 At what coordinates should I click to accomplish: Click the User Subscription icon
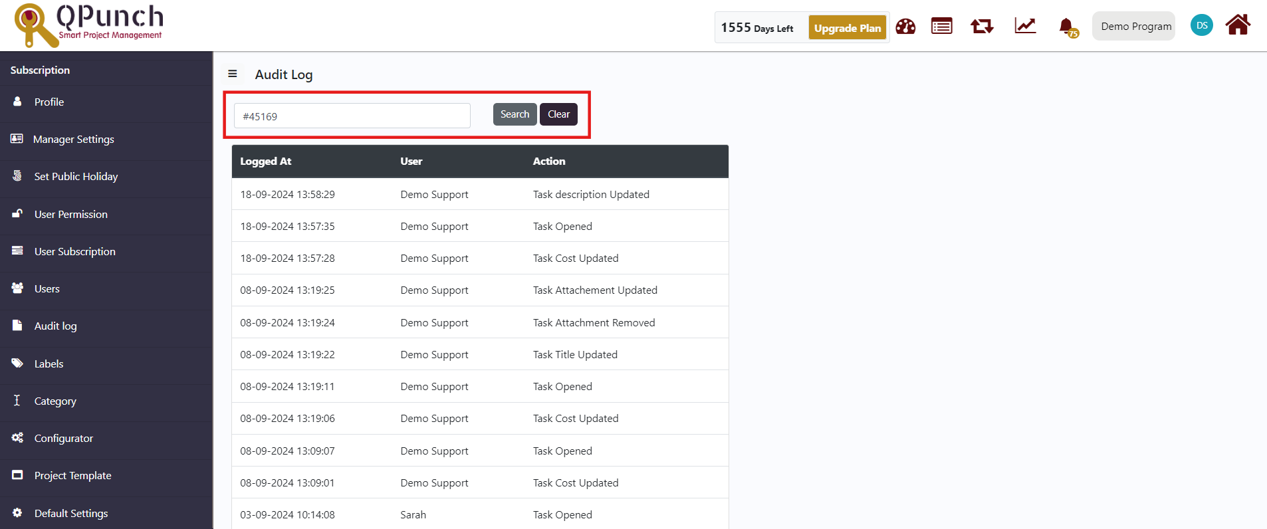[x=17, y=251]
